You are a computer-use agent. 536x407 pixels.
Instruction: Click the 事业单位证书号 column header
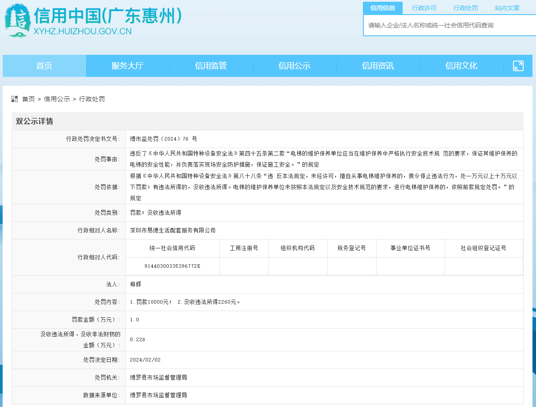(x=411, y=248)
